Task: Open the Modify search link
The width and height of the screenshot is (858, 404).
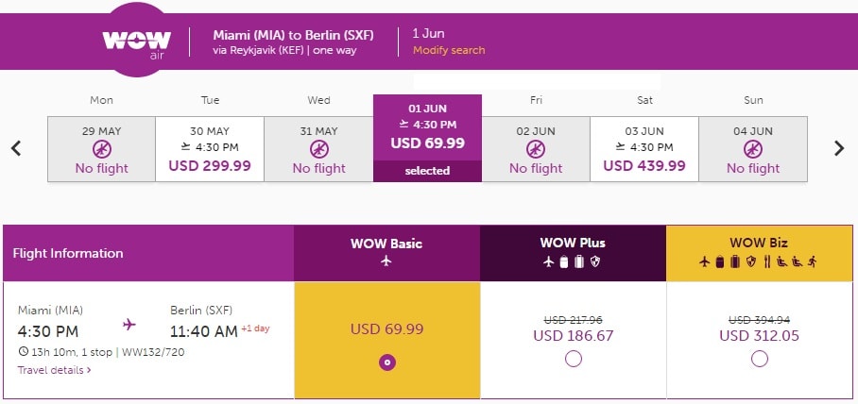Action: tap(449, 50)
